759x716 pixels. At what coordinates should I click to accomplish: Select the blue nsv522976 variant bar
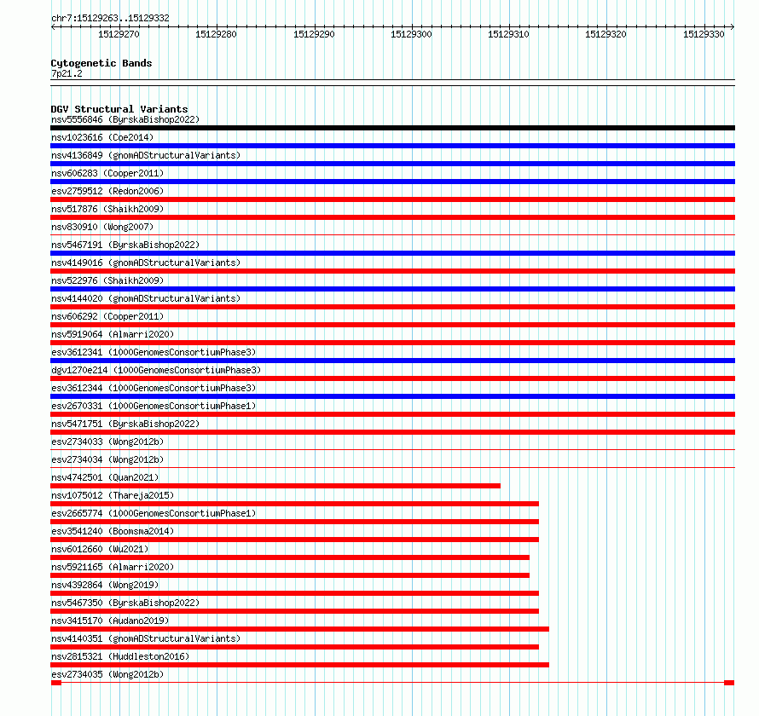click(x=392, y=289)
